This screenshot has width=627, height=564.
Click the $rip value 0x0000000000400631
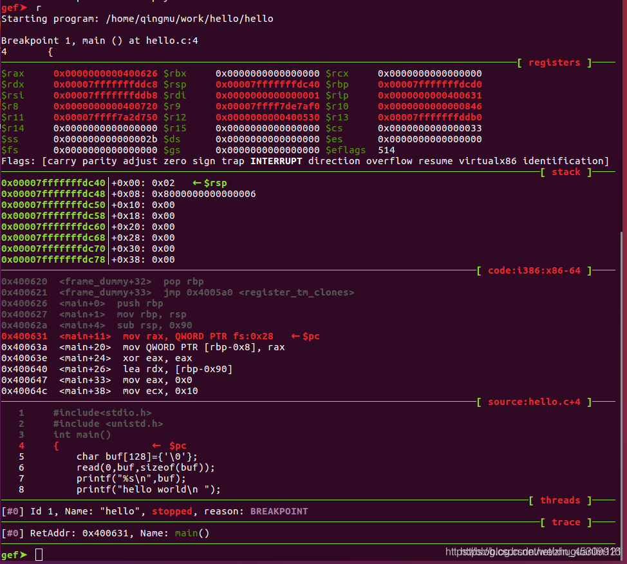(x=430, y=95)
